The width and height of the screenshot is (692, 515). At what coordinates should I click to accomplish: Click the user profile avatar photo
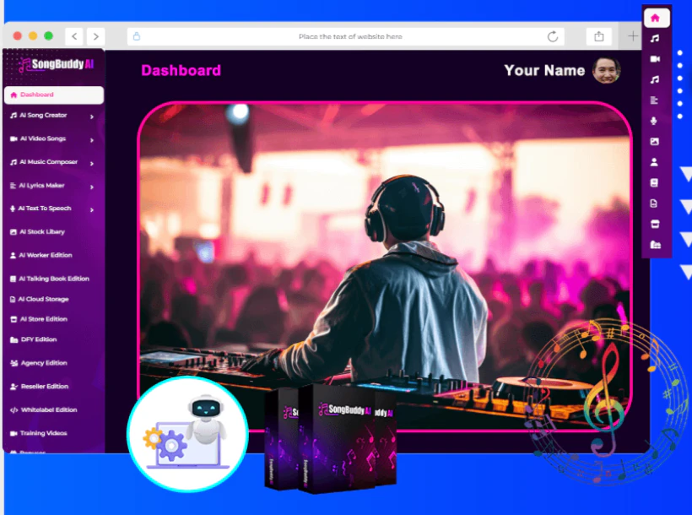(607, 70)
